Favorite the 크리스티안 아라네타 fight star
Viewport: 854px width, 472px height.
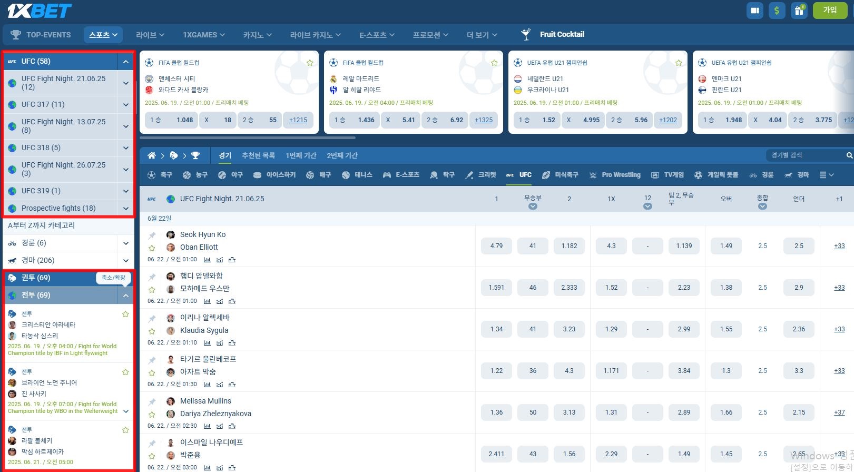point(125,314)
